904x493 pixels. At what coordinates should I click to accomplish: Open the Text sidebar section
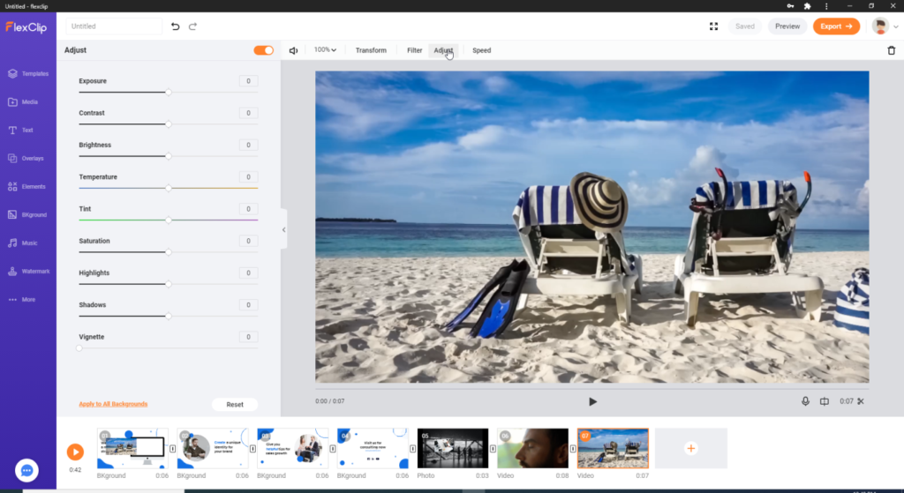(x=21, y=131)
